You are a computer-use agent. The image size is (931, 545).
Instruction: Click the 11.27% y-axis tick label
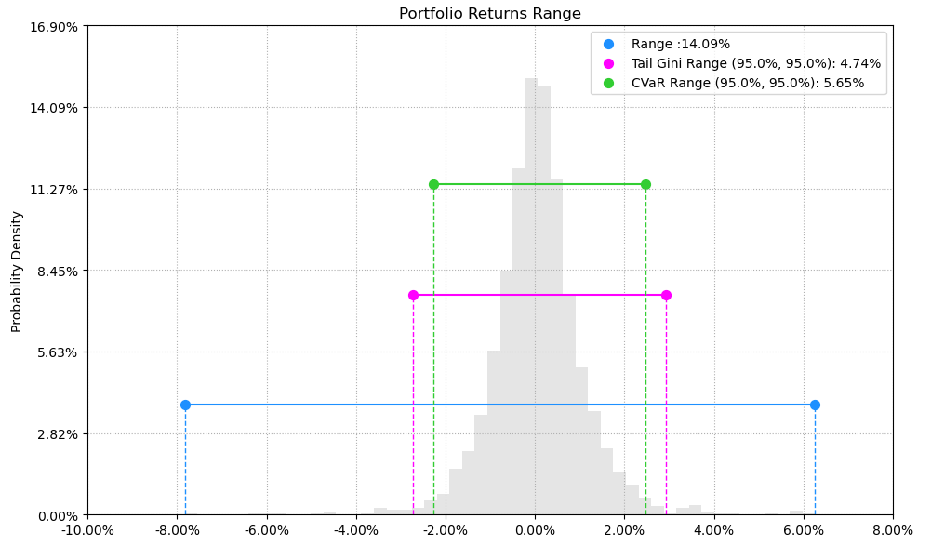(x=54, y=190)
